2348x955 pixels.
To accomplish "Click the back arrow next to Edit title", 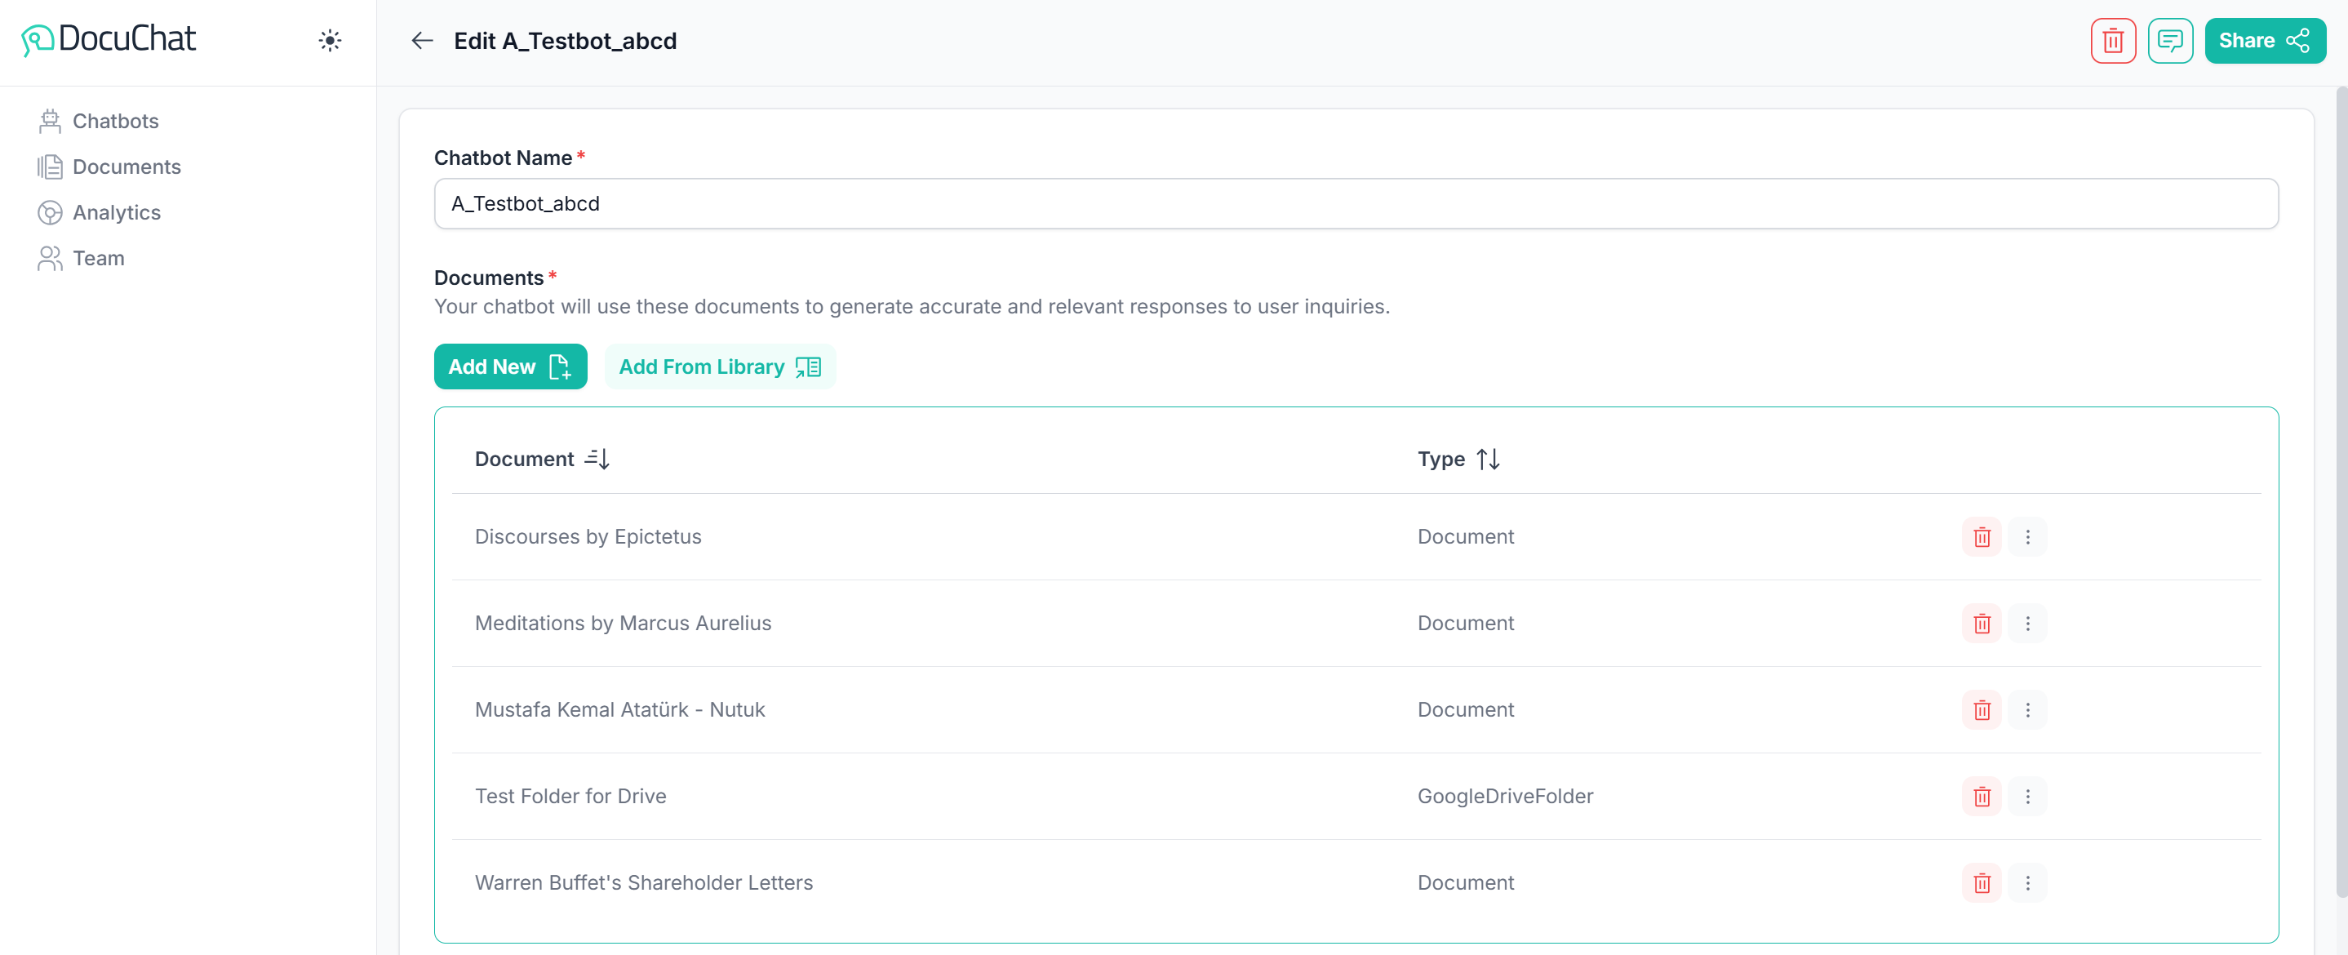I will [x=421, y=40].
